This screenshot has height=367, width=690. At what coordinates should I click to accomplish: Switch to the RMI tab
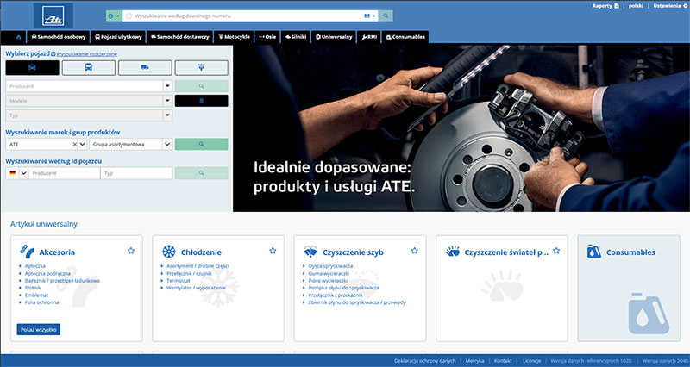[x=369, y=37]
